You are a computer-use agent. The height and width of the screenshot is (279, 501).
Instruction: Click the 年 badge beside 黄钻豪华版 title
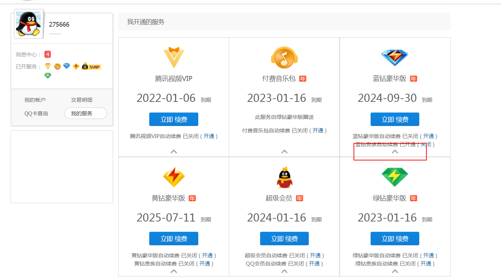coord(192,198)
